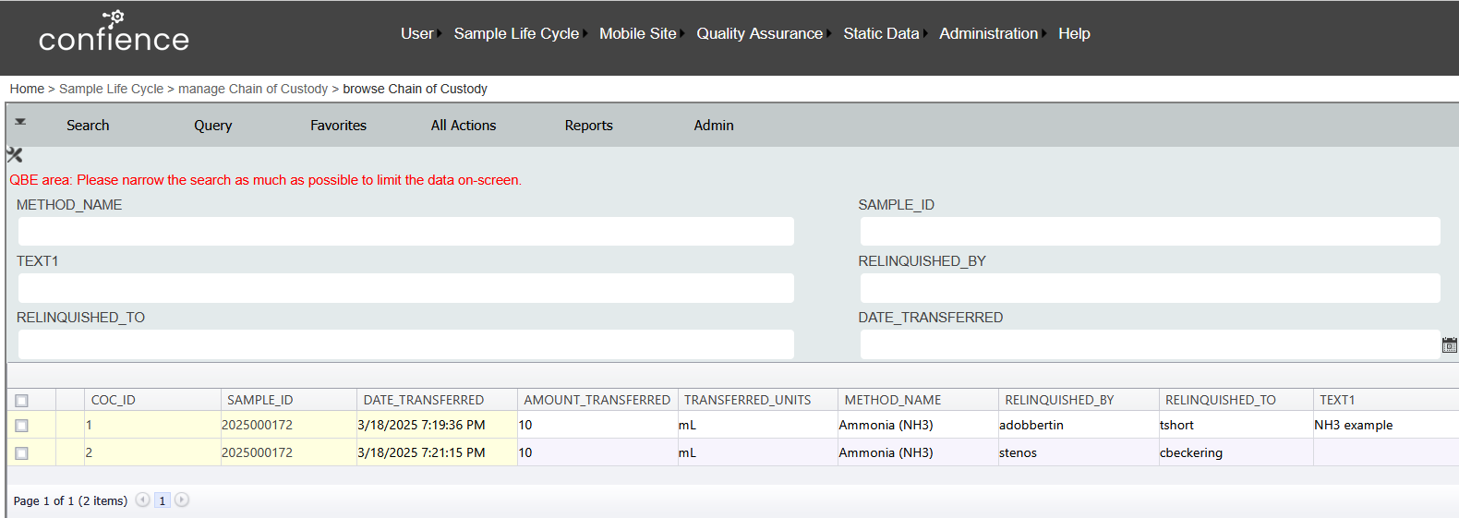The image size is (1459, 518).
Task: Sort by RELINQUISHED_TO column header
Action: coord(1221,400)
